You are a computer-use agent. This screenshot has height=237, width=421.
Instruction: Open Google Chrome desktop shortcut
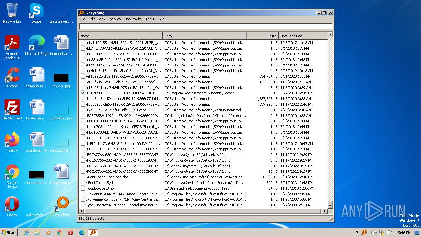pyautogui.click(x=12, y=176)
